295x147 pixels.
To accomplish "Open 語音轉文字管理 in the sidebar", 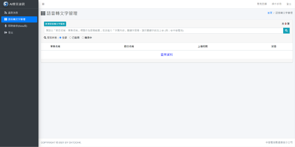I will [19, 19].
